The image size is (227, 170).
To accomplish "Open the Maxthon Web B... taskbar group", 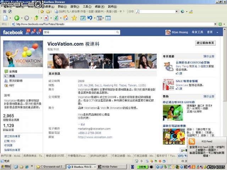I will coord(81,167).
